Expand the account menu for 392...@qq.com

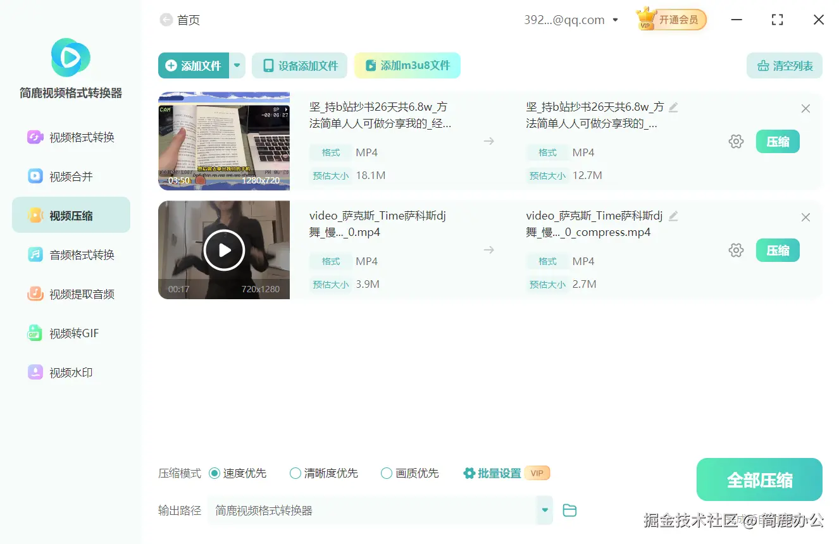[x=615, y=20]
